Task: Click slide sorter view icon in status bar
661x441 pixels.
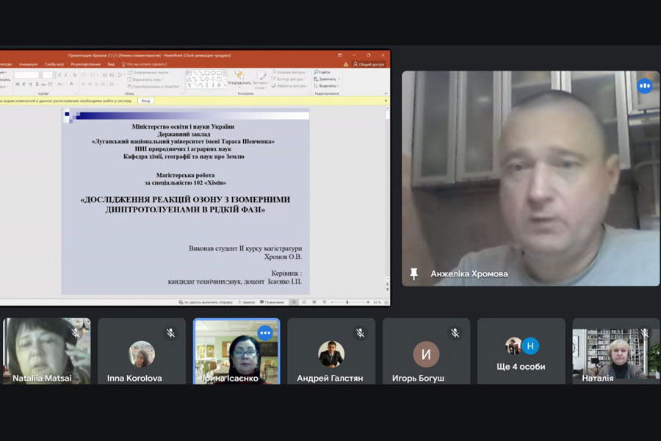Action: pos(304,302)
